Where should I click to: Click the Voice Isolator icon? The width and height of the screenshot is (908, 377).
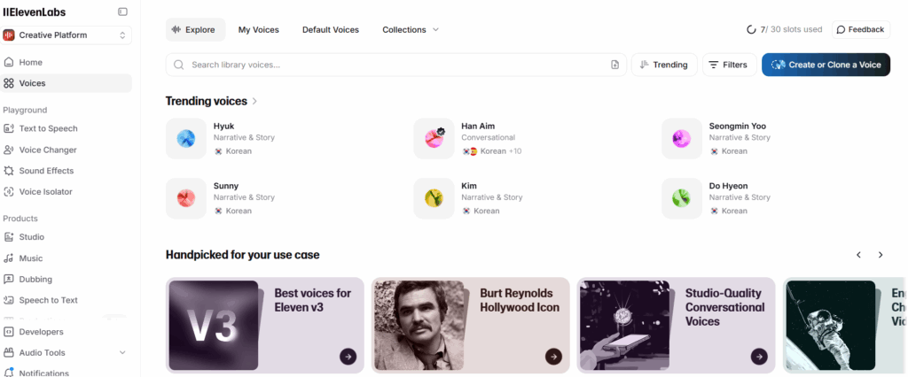[9, 191]
